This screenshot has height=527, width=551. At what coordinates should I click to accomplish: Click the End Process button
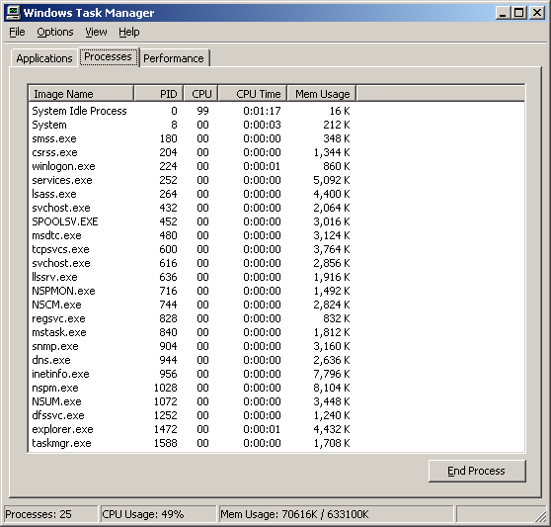pos(477,471)
